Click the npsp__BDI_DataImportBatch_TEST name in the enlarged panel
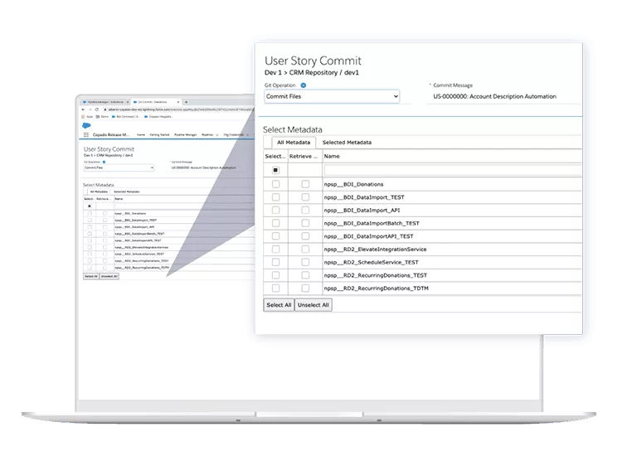Image resolution: width=618 pixels, height=451 pixels. (372, 223)
